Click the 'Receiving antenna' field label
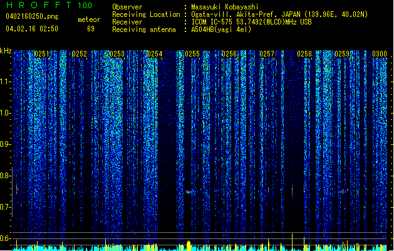The width and height of the screenshot is (394, 251). click(144, 29)
